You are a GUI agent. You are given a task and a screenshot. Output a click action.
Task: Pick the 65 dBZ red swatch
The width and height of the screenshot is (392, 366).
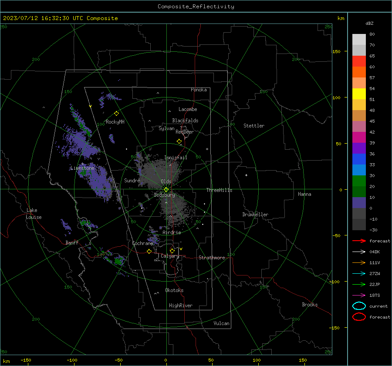click(359, 61)
